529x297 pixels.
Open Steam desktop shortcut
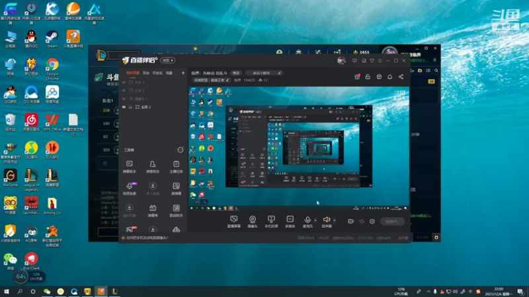click(x=52, y=39)
